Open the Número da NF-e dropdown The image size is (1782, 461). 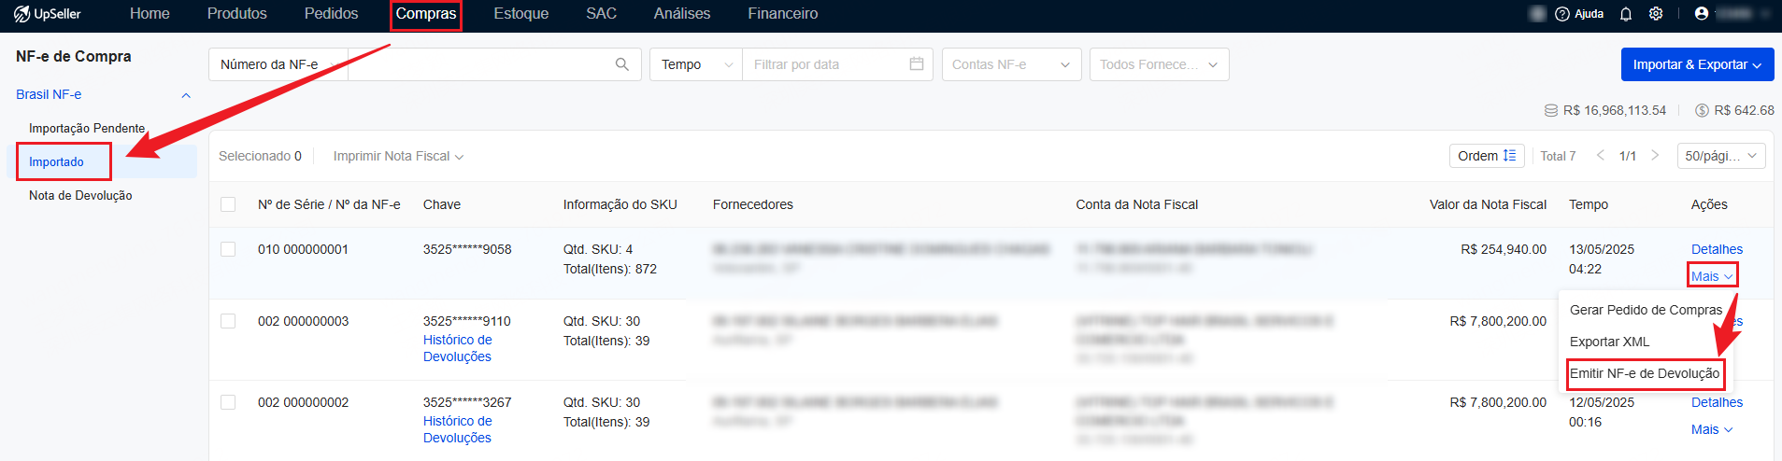pos(278,64)
